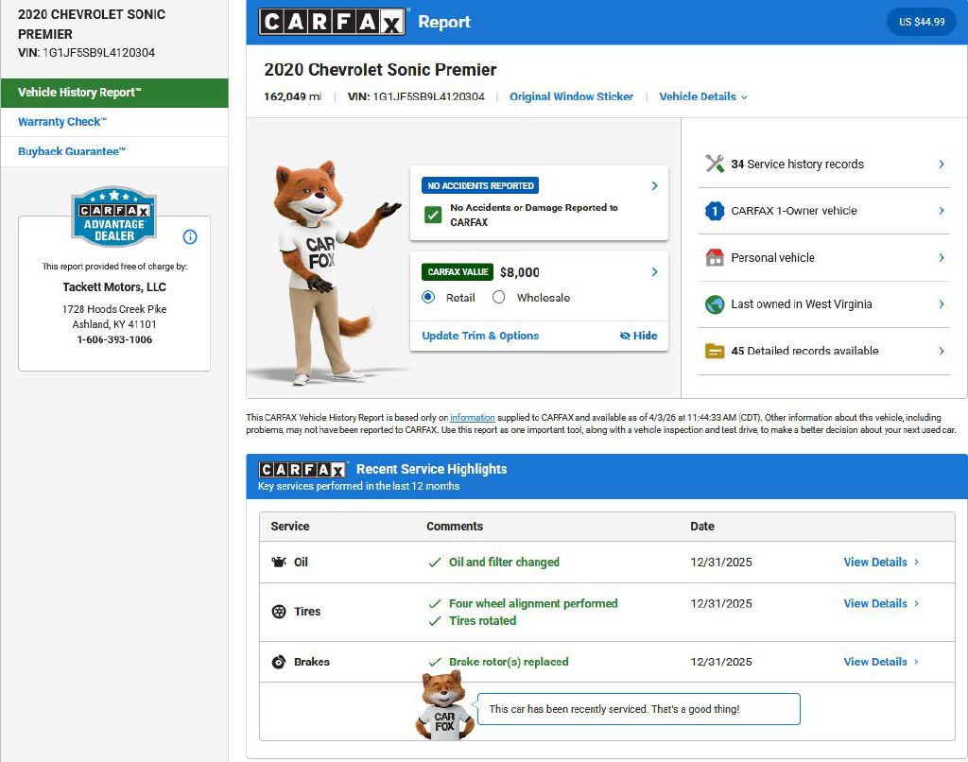The width and height of the screenshot is (968, 762).
Task: Click the CARFAX Advantage Dealer badge
Action: pos(114,216)
